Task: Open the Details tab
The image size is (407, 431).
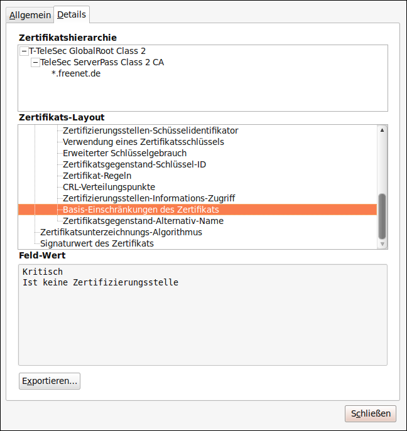Action: click(x=72, y=14)
